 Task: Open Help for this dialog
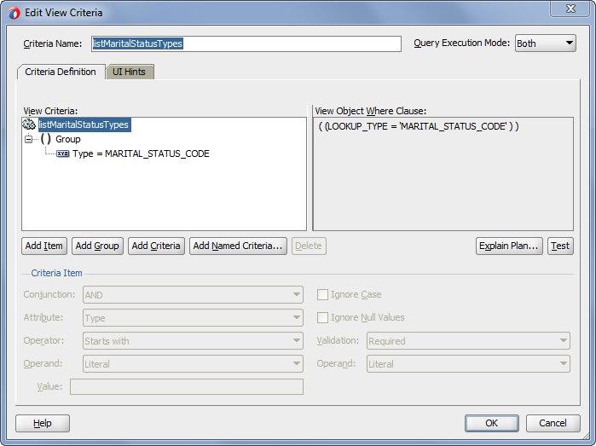(x=43, y=423)
